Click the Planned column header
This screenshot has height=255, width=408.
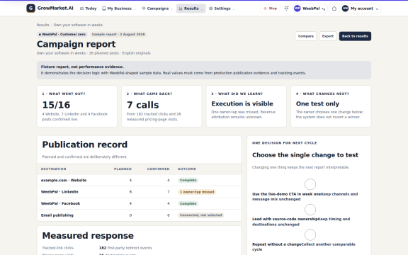[x=123, y=169]
